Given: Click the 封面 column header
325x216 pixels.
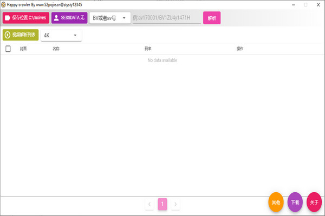Looking at the screenshot, I should click(23, 49).
